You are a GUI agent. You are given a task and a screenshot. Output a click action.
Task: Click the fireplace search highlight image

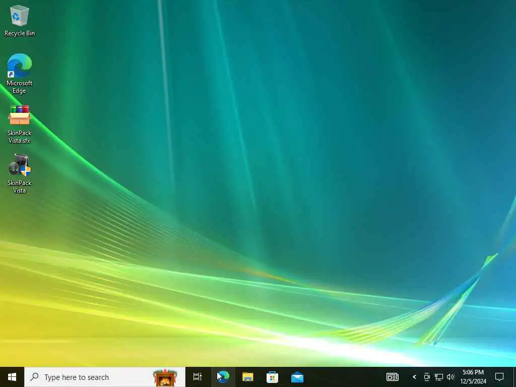click(x=165, y=377)
